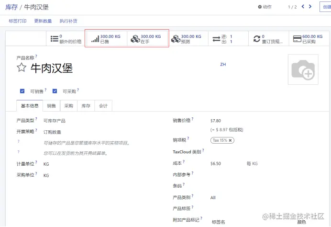Edit the 销售价格 value $7.80
This screenshot has width=331, height=227.
[x=216, y=121]
